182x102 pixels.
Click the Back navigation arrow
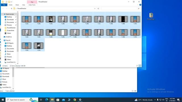(3, 8)
